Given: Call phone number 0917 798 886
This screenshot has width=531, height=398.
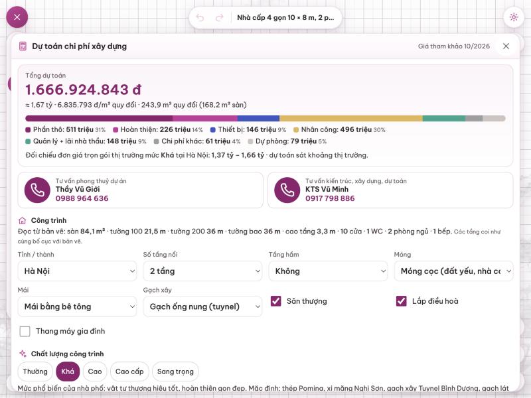Looking at the screenshot, I should point(330,198).
